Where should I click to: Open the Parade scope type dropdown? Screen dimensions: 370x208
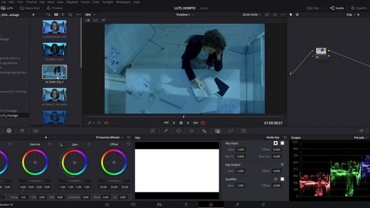[x=361, y=138]
